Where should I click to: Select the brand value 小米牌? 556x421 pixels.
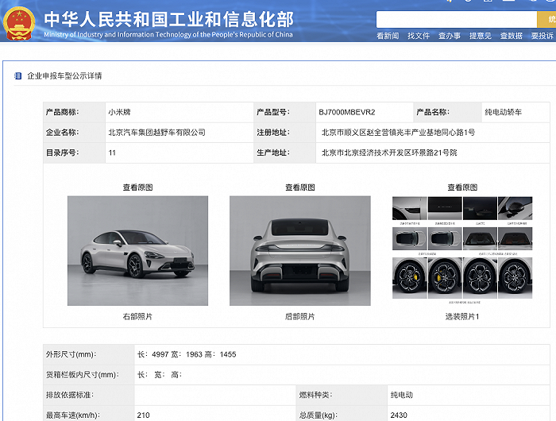coord(119,112)
